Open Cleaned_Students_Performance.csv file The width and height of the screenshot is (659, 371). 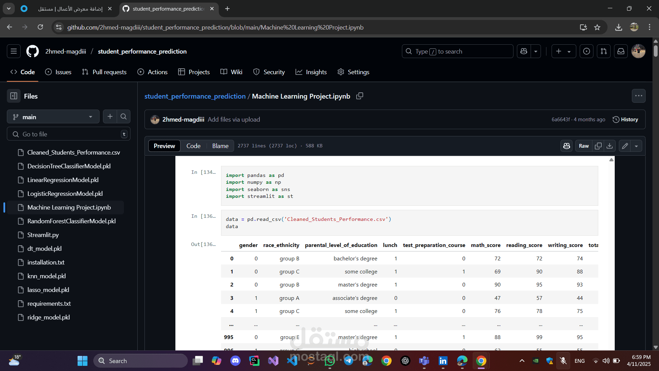coord(73,153)
